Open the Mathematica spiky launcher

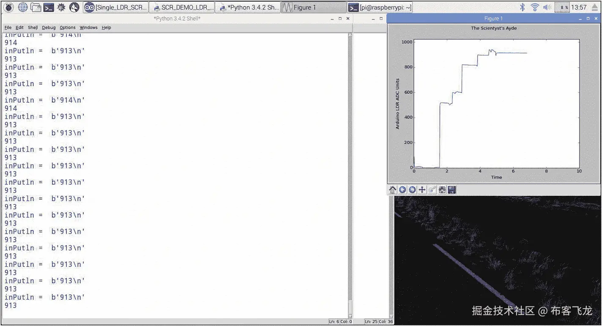point(62,7)
